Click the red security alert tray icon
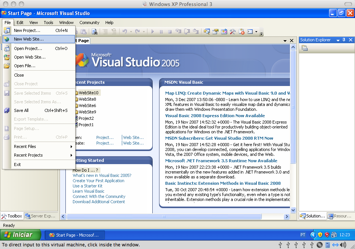Viewport: 355px width, 249px height. (327, 235)
